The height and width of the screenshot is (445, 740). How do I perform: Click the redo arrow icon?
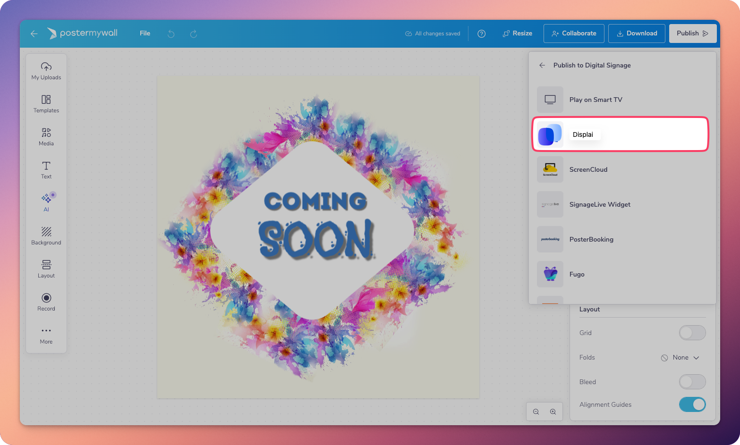[x=194, y=34]
